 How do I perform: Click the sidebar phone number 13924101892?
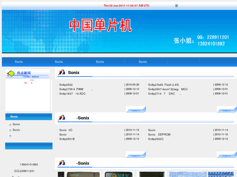29,165
